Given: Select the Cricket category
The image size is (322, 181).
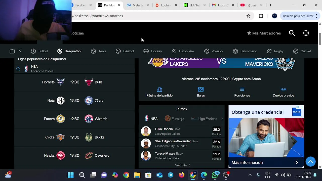Looking at the screenshot, I should coord(302,51).
